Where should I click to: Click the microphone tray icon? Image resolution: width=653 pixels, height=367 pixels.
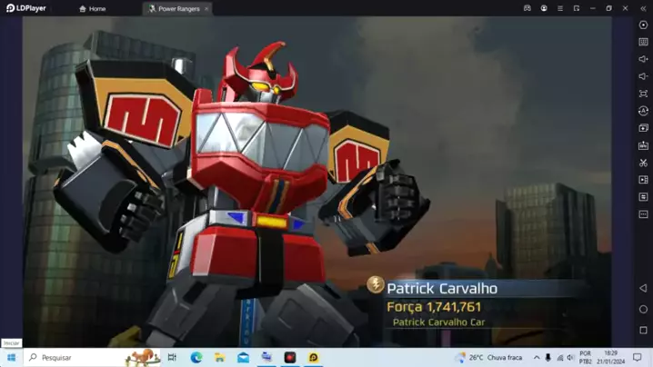(548, 357)
